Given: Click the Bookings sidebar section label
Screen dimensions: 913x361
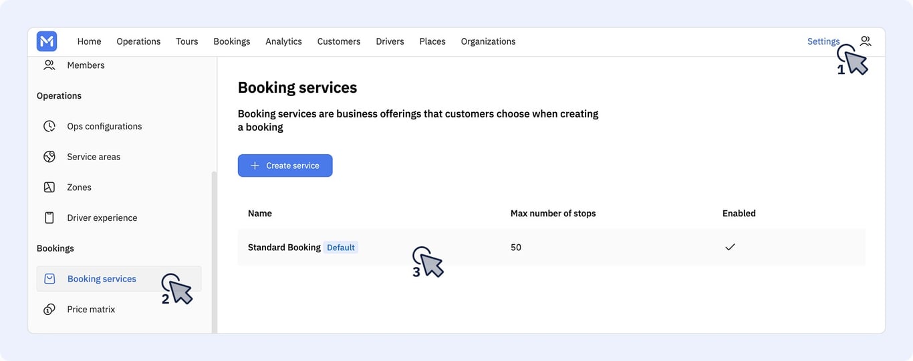Looking at the screenshot, I should pos(55,248).
